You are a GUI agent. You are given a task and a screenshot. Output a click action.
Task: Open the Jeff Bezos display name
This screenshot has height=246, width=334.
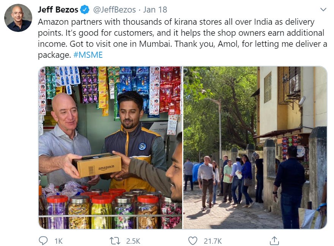58,10
